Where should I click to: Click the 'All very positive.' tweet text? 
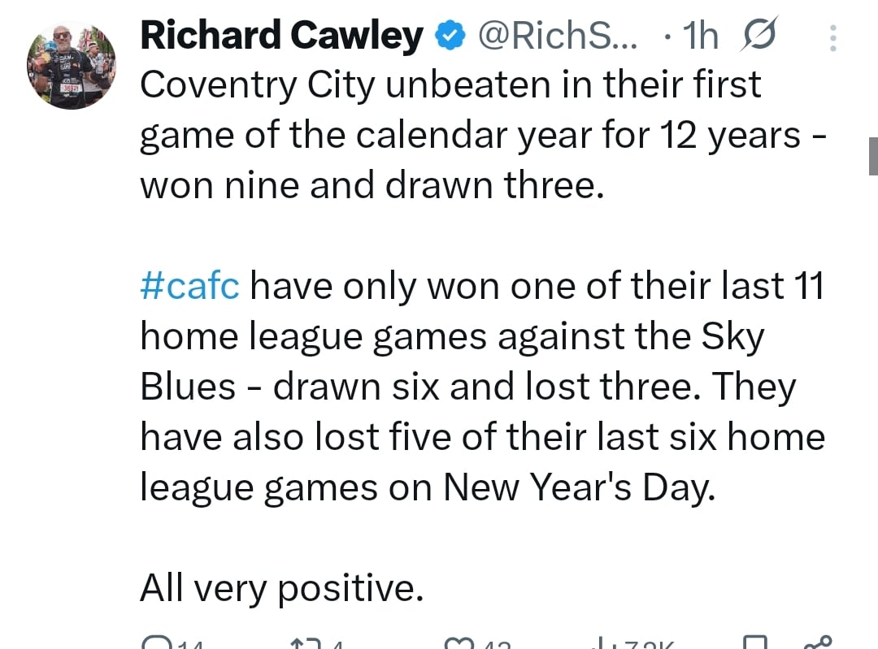point(281,588)
